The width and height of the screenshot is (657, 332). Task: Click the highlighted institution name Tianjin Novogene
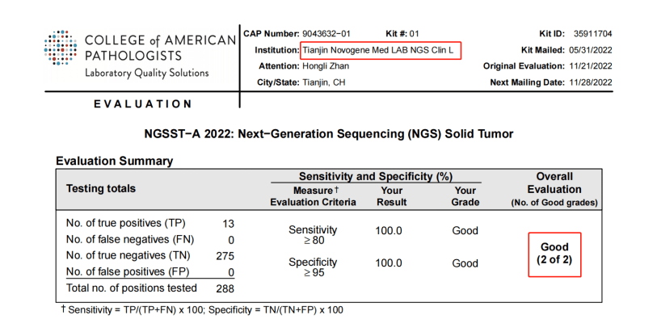click(380, 50)
